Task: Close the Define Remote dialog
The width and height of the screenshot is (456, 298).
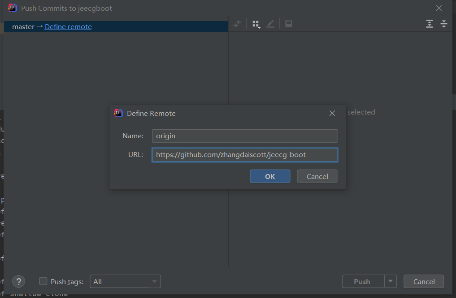Action: coord(332,113)
